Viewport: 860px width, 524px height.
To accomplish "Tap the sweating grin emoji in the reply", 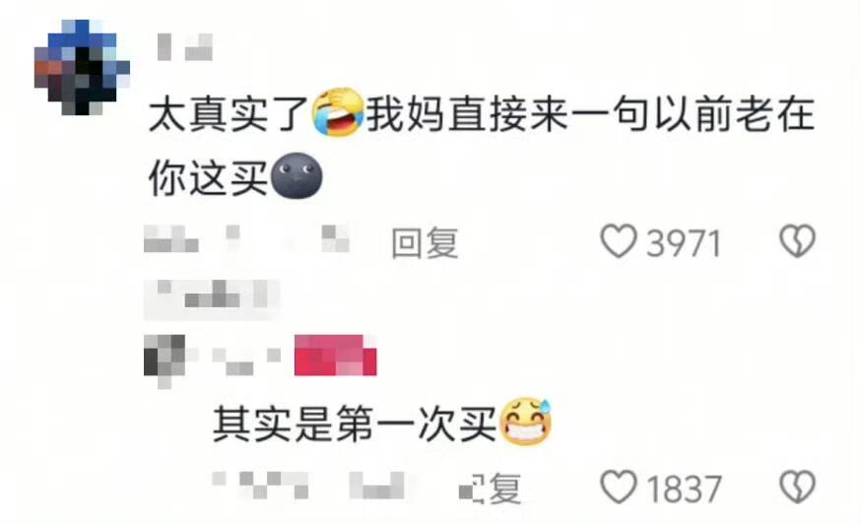I will pyautogui.click(x=525, y=421).
